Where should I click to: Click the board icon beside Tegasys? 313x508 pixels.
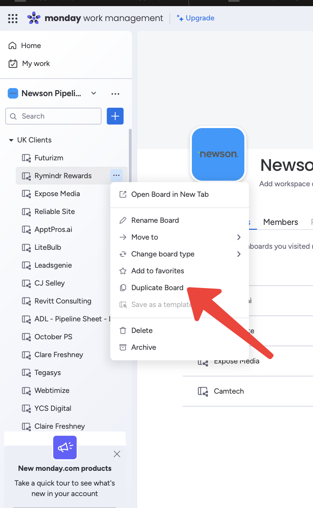tap(26, 373)
